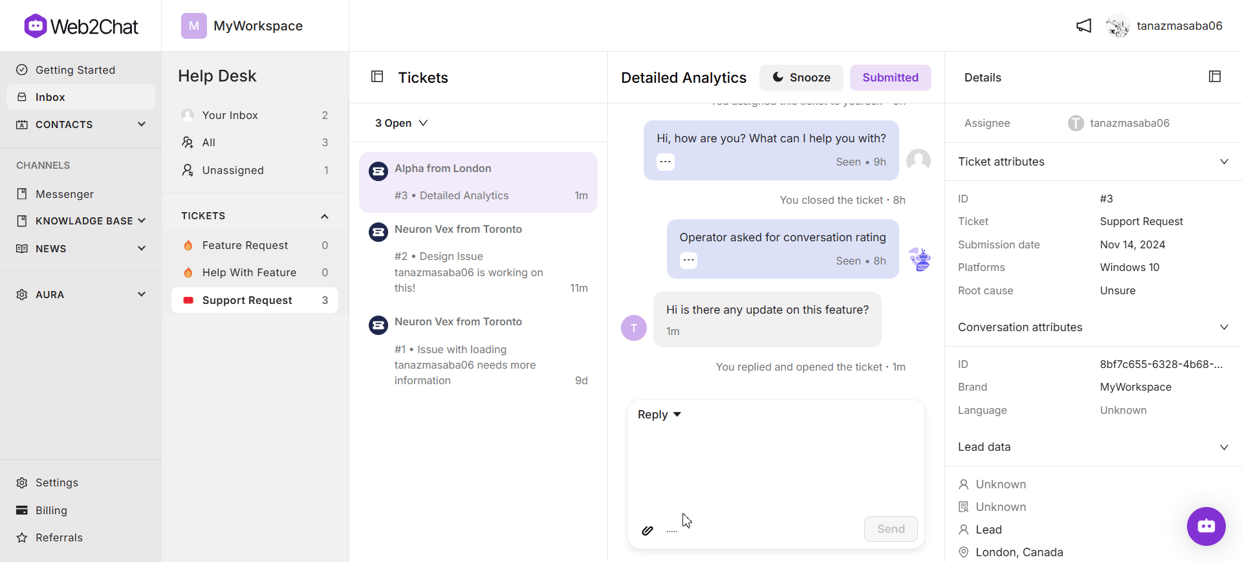Open the '3 Open' filter dropdown

pos(401,123)
